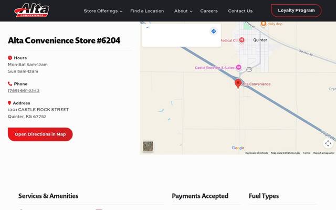Open Google logo link on the map
This screenshot has width=336, height=210.
[238, 148]
